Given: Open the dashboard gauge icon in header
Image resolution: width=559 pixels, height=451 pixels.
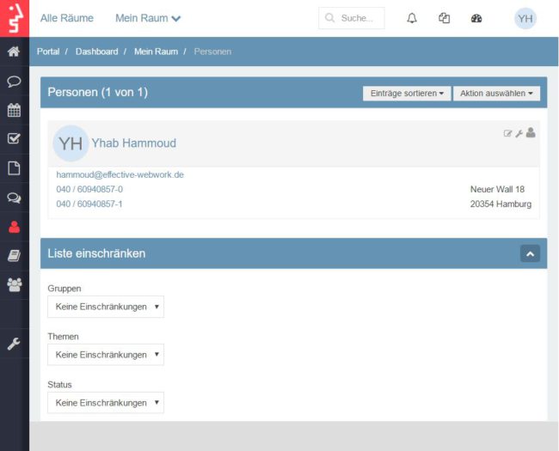Looking at the screenshot, I should (476, 18).
